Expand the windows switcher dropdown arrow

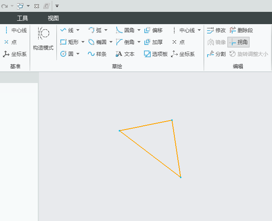click(x=28, y=6)
